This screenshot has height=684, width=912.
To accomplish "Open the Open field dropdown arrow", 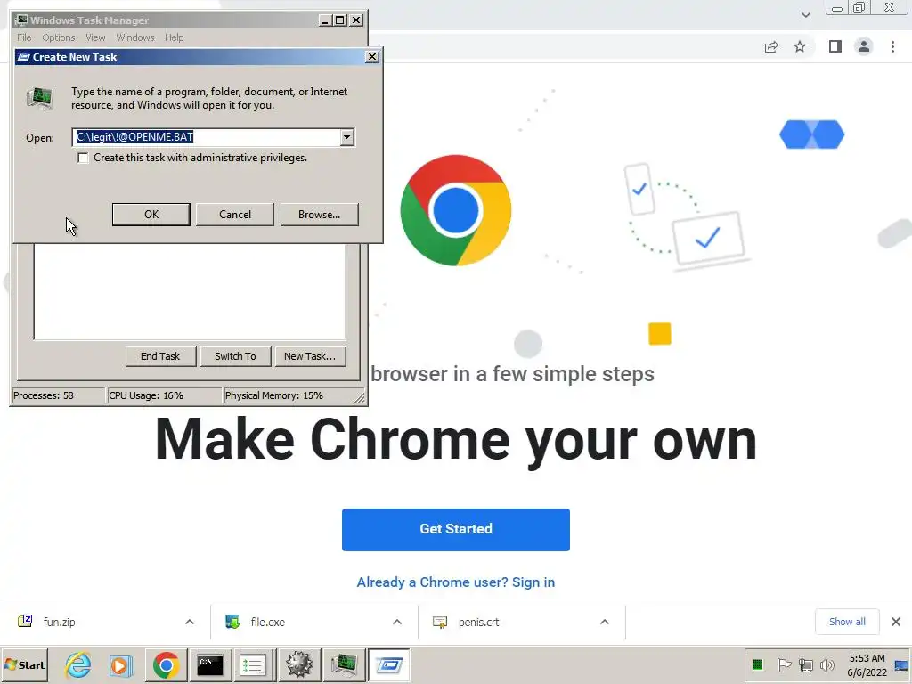I will [x=347, y=137].
